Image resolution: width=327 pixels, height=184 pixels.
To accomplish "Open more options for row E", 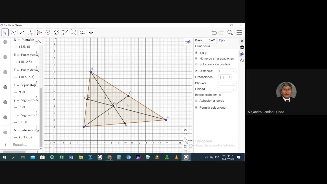I will pyautogui.click(x=37, y=53).
